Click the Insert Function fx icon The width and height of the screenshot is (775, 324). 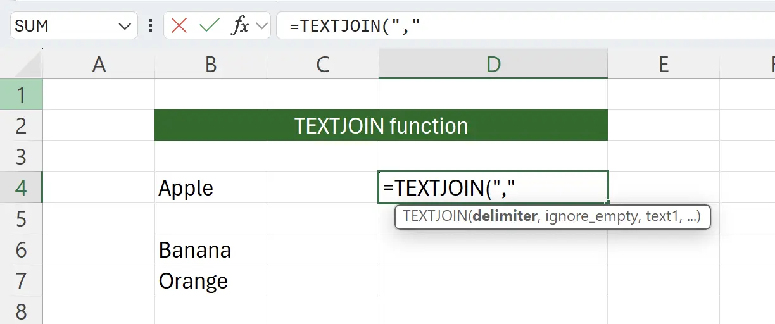tap(240, 26)
